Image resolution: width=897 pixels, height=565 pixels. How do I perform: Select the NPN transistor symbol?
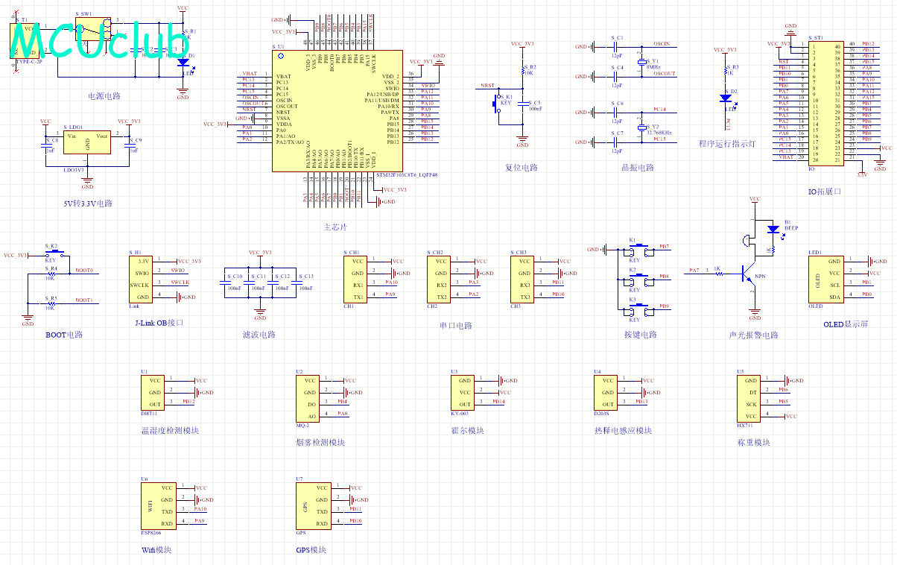pyautogui.click(x=749, y=275)
